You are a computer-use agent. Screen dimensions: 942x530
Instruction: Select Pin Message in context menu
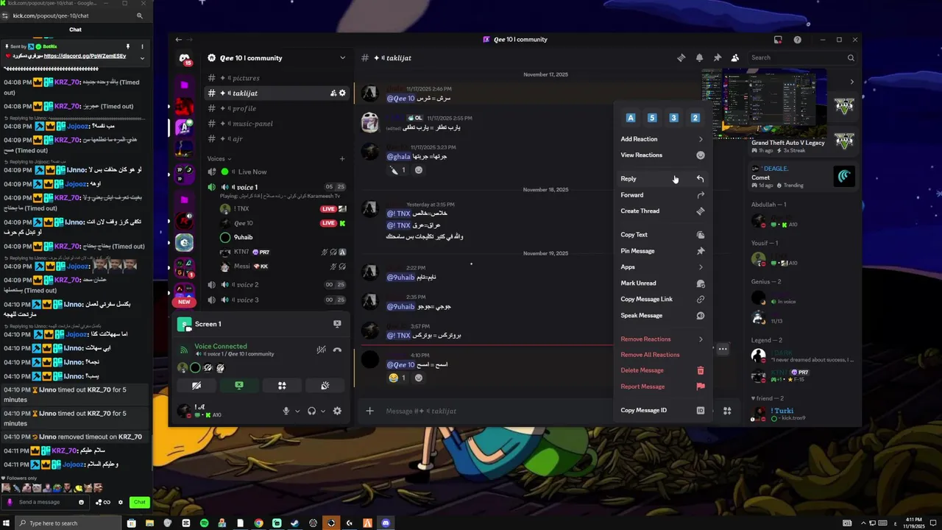tap(662, 251)
